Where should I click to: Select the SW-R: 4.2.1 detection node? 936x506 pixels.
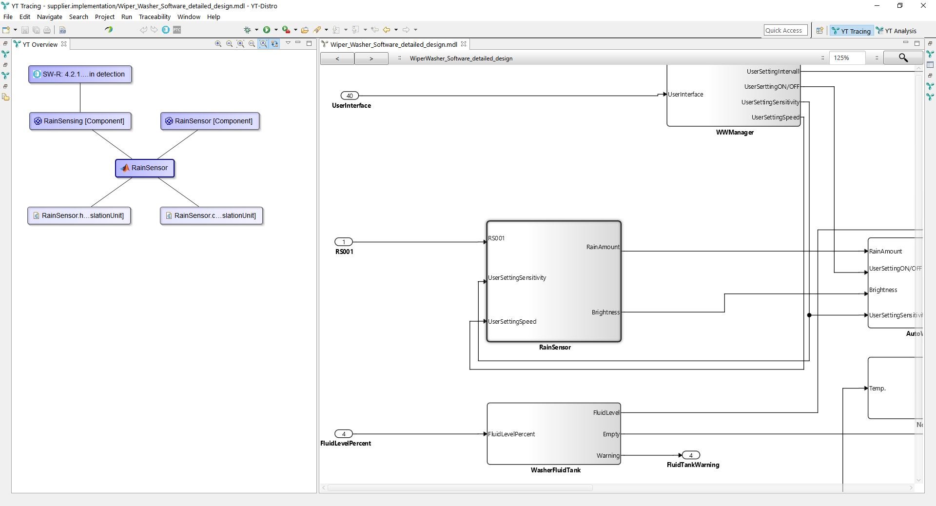click(x=80, y=75)
